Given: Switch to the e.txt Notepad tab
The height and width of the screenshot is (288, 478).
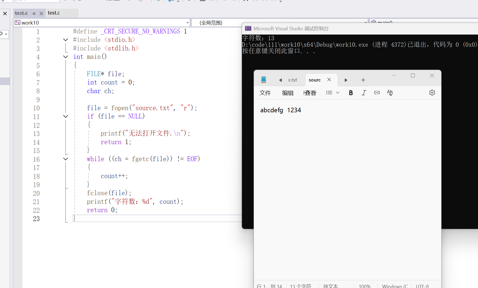Looking at the screenshot, I should point(292,80).
